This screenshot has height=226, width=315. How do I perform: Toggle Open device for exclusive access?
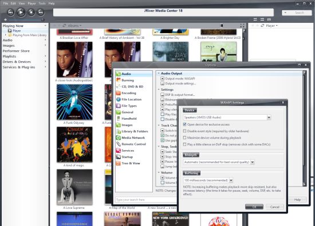184,124
